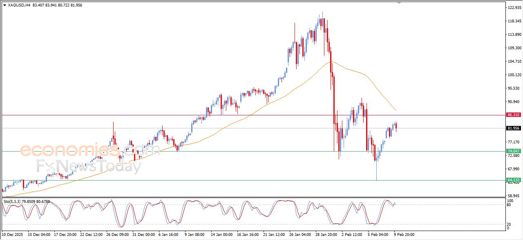Click the 10 Dec 2025 date label
523x240 pixels.
tap(13, 235)
